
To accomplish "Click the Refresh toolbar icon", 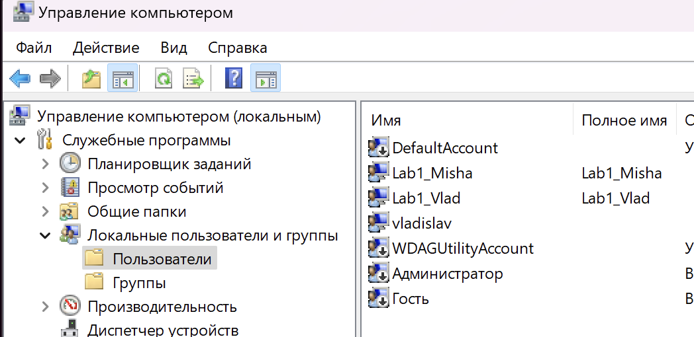I will click(x=163, y=80).
